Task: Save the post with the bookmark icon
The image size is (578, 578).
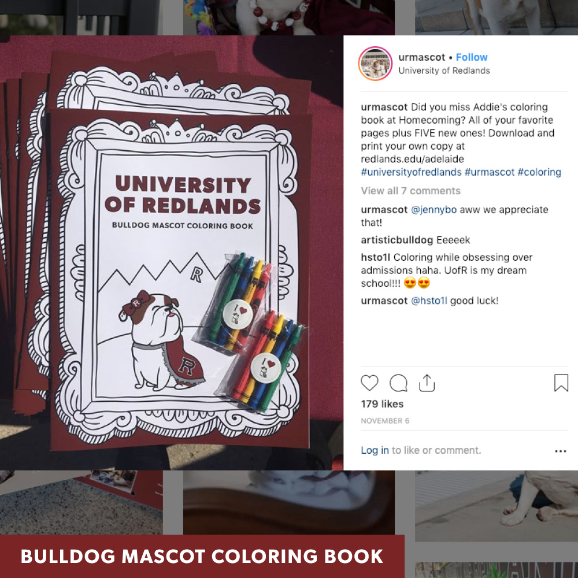Action: pyautogui.click(x=561, y=383)
